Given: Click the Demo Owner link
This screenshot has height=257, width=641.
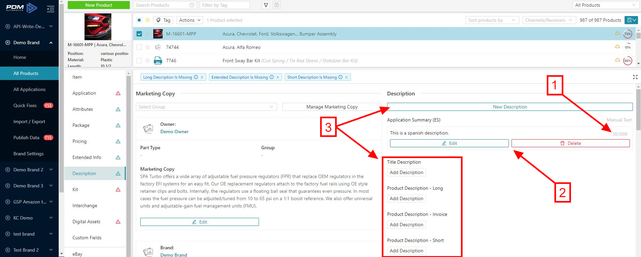Looking at the screenshot, I should tap(174, 132).
